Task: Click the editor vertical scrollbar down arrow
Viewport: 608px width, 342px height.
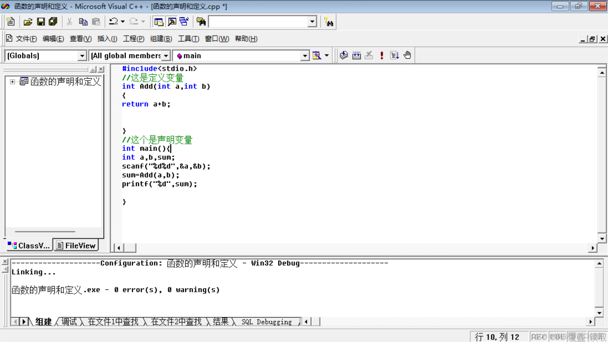Action: (x=602, y=238)
